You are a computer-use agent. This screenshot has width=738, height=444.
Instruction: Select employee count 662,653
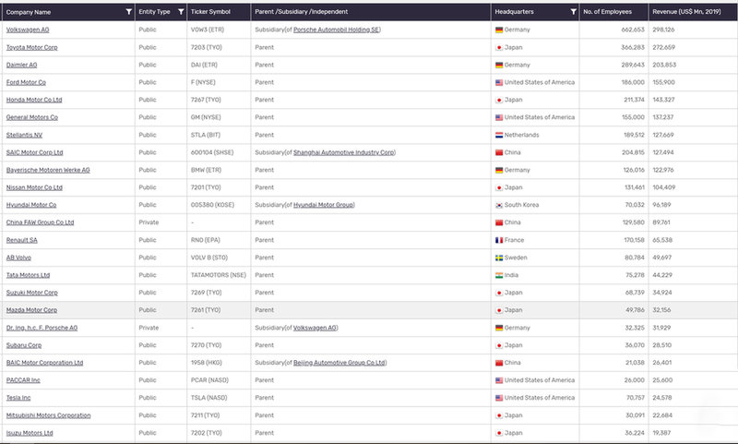coord(633,30)
